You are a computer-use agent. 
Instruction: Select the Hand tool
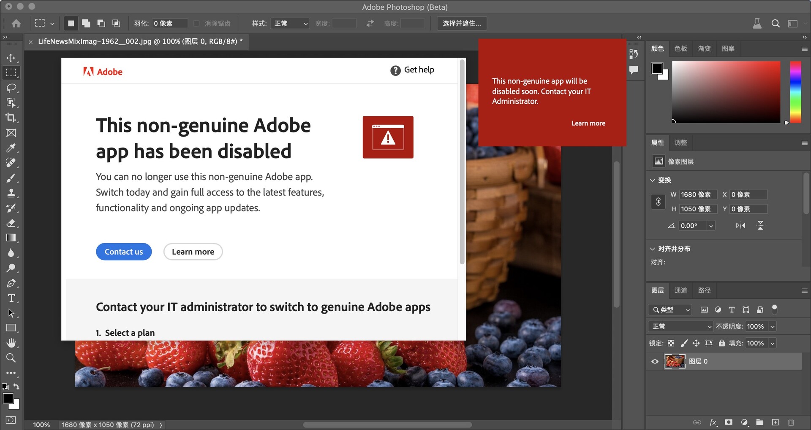(x=11, y=343)
